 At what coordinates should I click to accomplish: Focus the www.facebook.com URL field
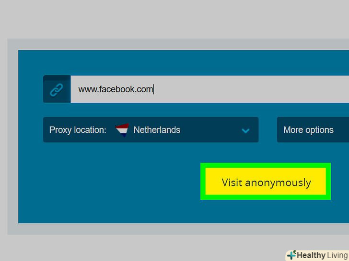click(209, 89)
